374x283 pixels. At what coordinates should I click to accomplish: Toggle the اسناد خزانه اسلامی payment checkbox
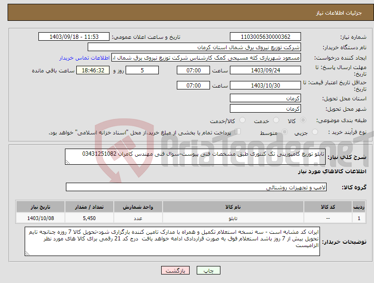[238, 132]
